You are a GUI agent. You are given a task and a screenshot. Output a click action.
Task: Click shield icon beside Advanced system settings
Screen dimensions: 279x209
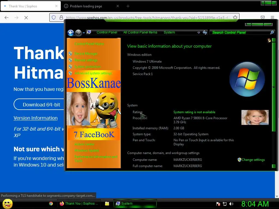pos(70,73)
